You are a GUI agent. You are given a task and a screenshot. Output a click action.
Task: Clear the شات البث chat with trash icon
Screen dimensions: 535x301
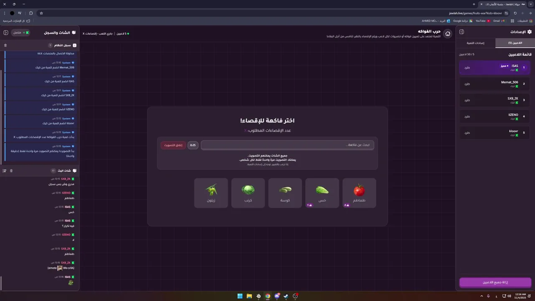click(11, 171)
